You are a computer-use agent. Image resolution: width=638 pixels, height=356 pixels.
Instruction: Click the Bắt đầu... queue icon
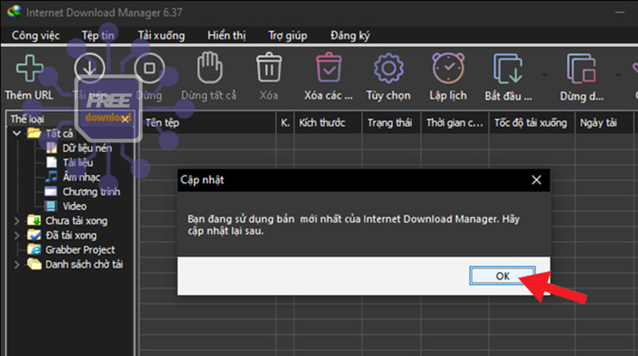(x=508, y=68)
